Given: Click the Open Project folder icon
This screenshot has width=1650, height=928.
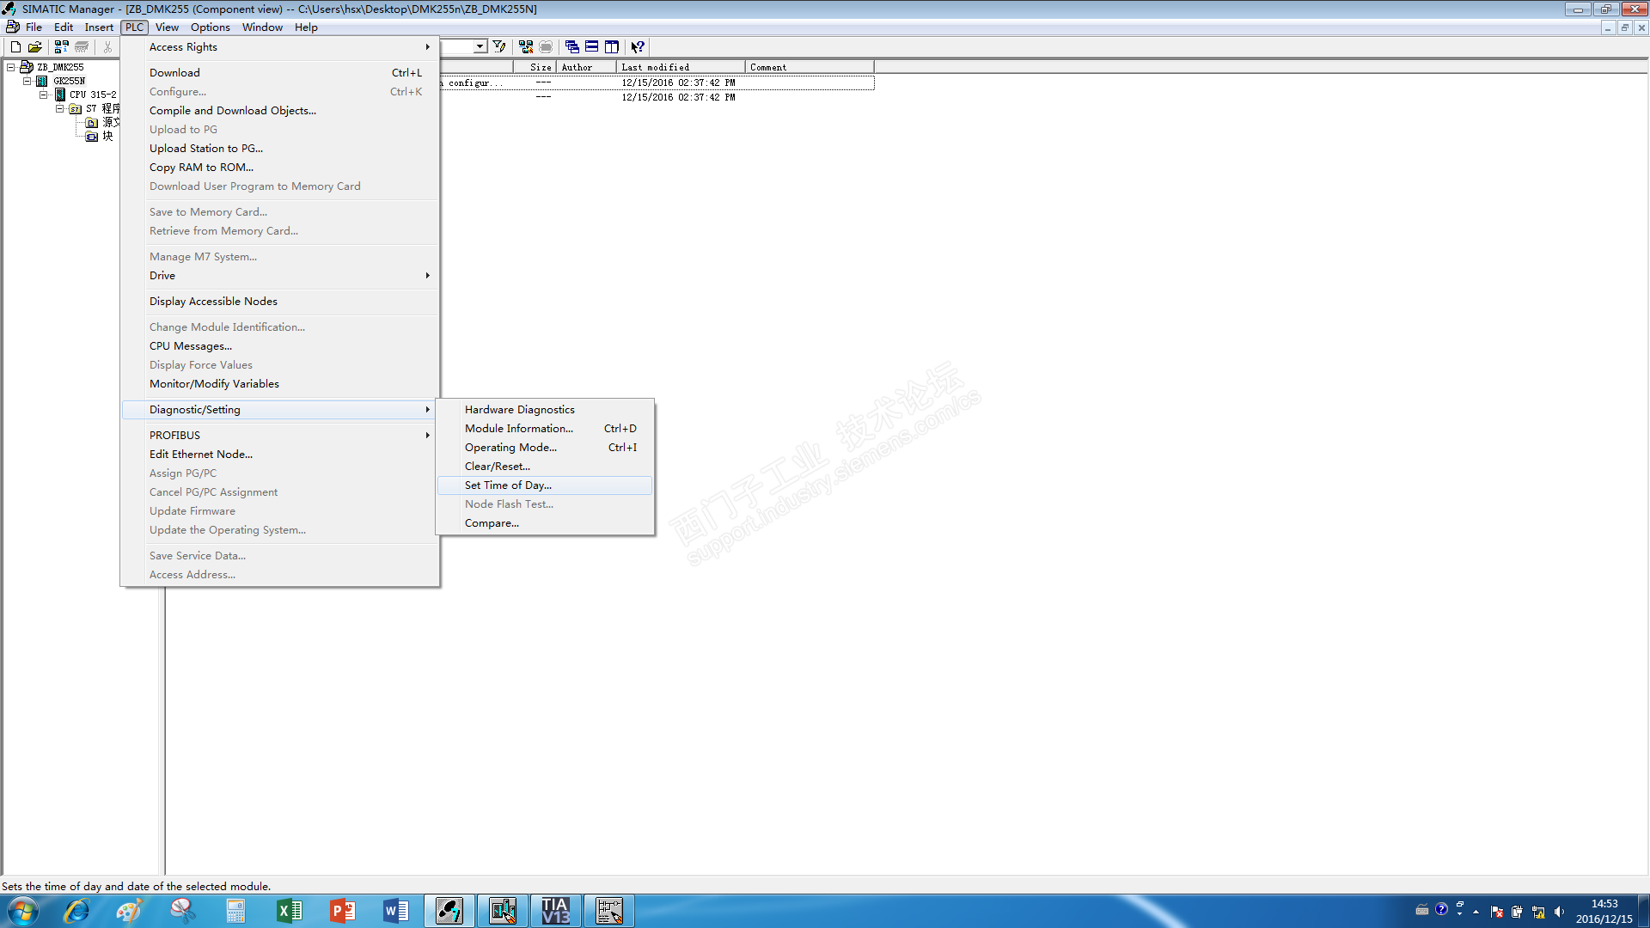Looking at the screenshot, I should click(x=35, y=47).
